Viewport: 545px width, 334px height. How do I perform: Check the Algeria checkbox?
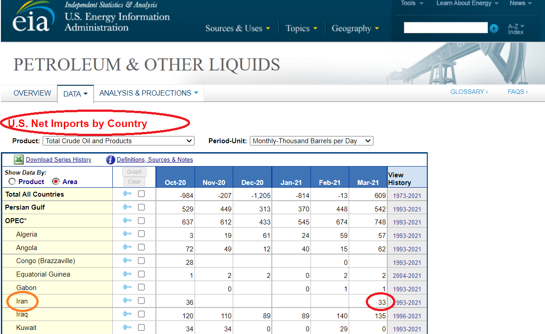pyautogui.click(x=141, y=234)
